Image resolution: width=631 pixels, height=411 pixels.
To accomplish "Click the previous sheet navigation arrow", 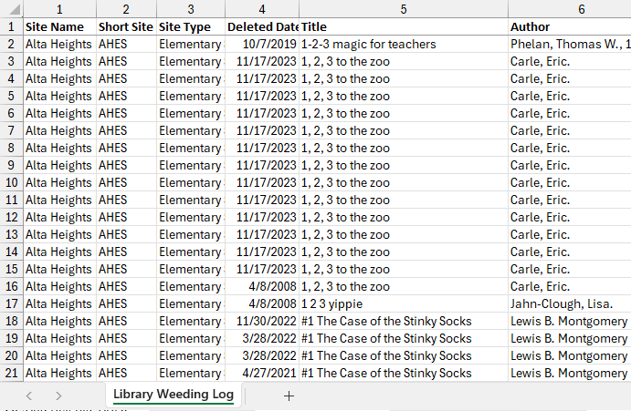I will tap(29, 396).
